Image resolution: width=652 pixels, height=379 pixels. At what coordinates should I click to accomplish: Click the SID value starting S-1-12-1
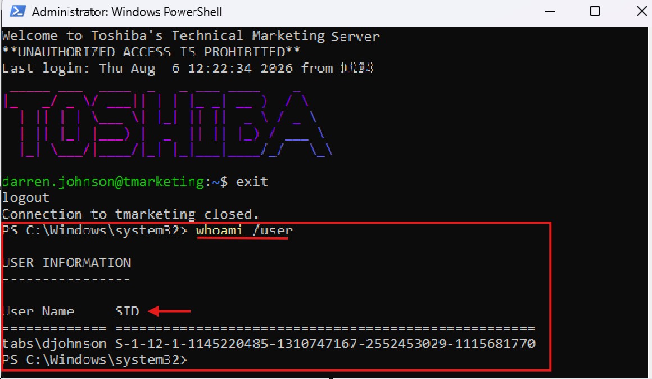click(325, 344)
